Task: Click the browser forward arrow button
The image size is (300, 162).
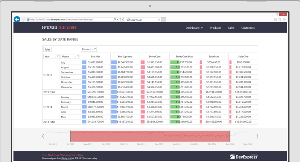Action: [23, 19]
